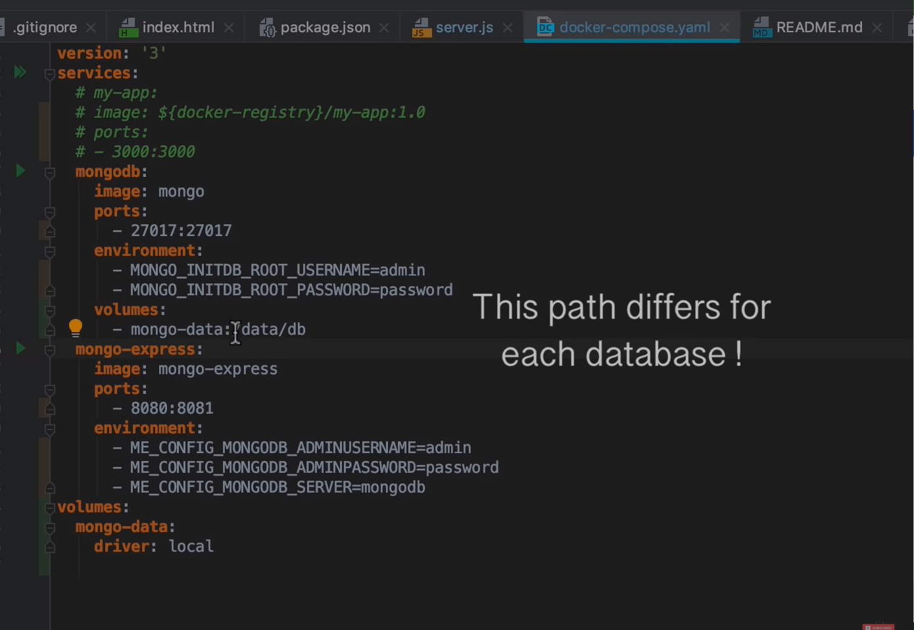Open the light bulb quick-fix suggestions
This screenshot has height=630, width=914.
tap(76, 327)
